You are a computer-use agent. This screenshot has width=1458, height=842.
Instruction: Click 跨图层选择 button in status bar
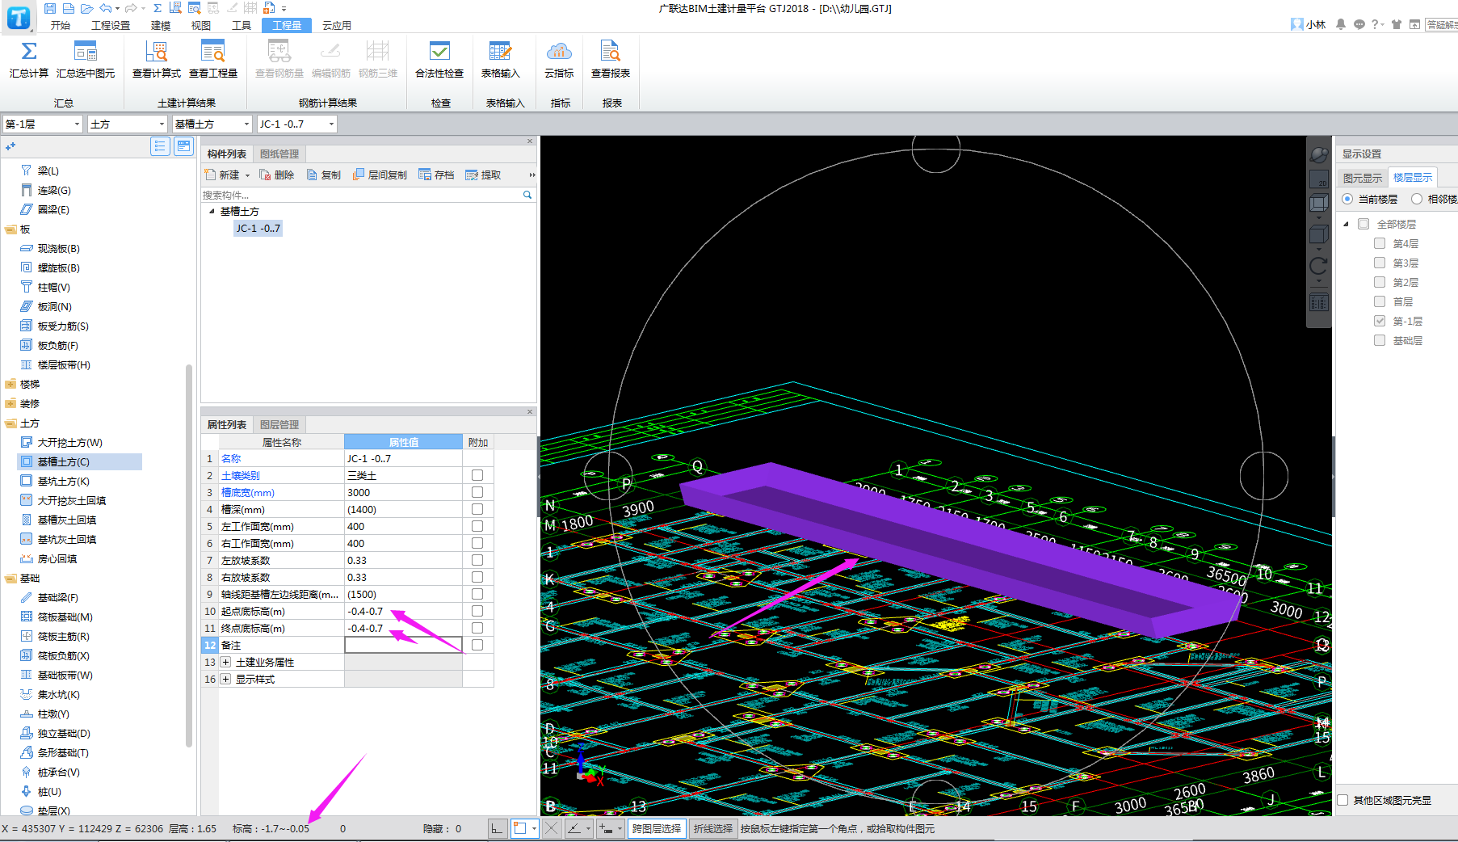pyautogui.click(x=657, y=828)
